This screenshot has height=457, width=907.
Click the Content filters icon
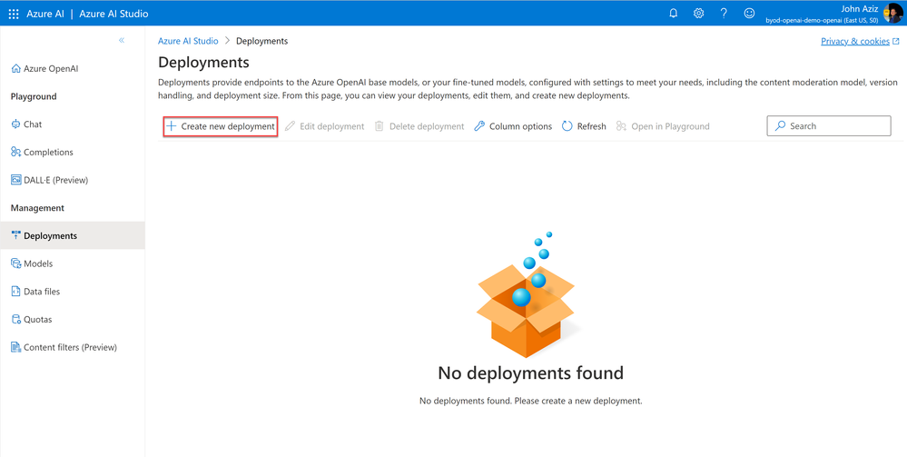click(15, 347)
